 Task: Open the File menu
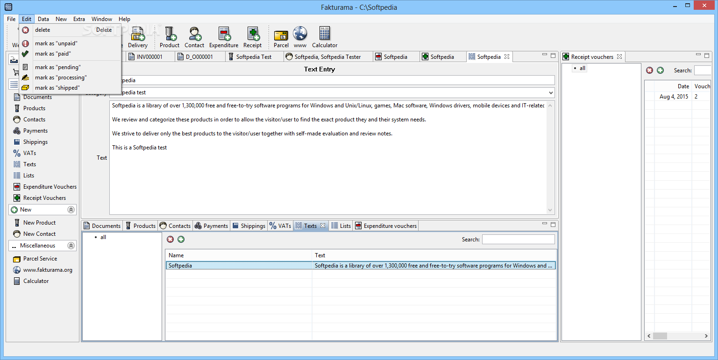coord(11,19)
